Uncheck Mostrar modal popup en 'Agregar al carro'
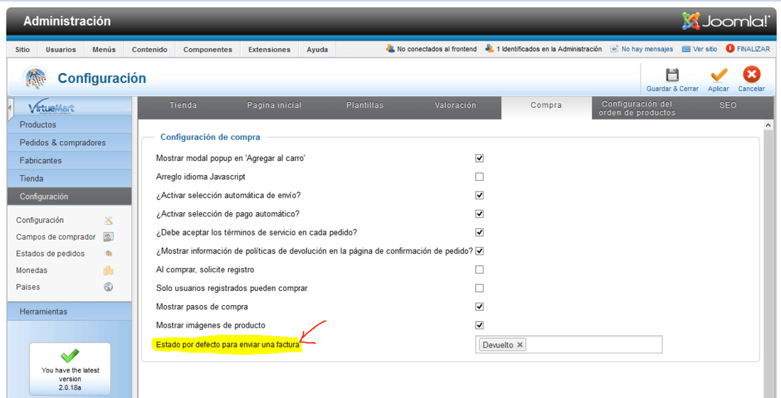The image size is (781, 398). click(x=479, y=158)
